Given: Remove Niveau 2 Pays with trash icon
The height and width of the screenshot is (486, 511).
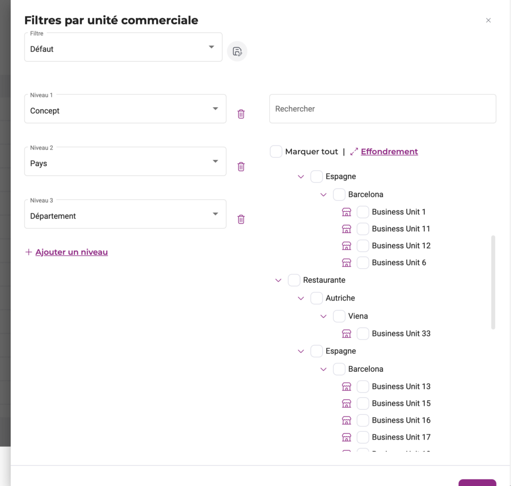Looking at the screenshot, I should (241, 166).
